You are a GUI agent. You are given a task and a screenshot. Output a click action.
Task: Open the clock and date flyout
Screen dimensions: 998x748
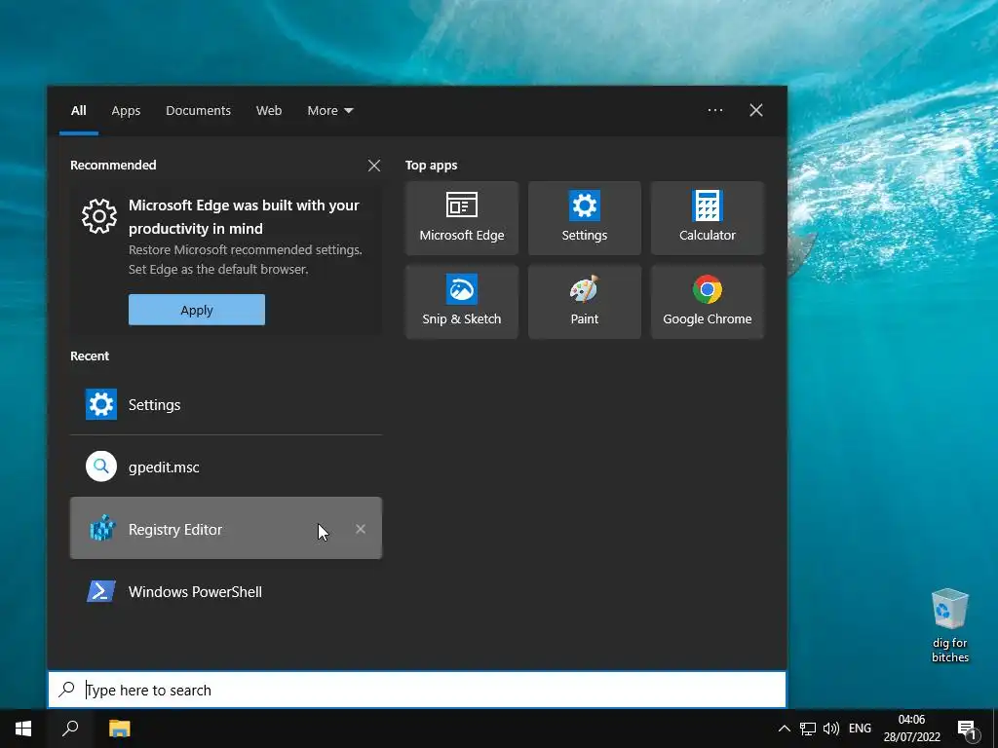pos(911,729)
